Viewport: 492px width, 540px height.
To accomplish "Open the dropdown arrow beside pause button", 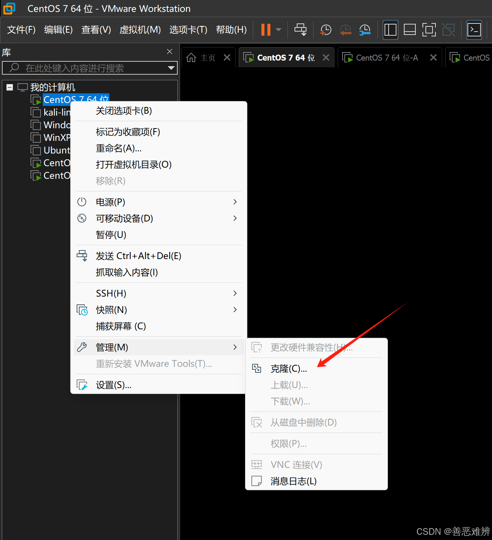I will (x=279, y=30).
